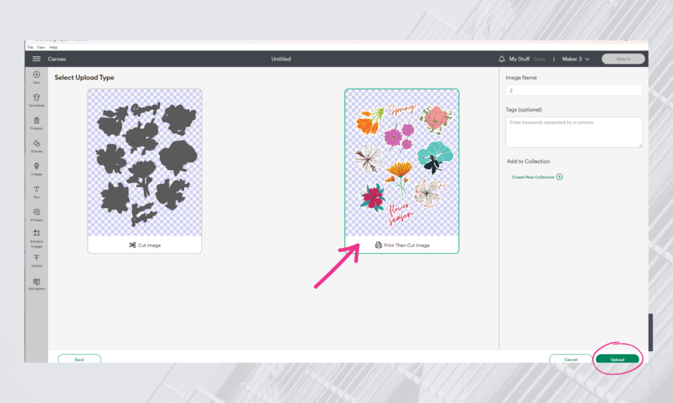Open My Stuff
The height and width of the screenshot is (403, 673).
519,58
